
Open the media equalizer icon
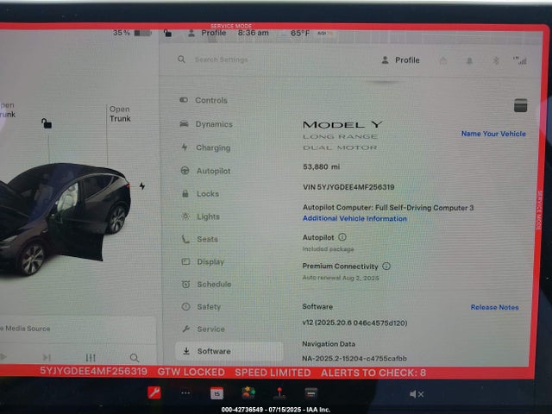[91, 358]
